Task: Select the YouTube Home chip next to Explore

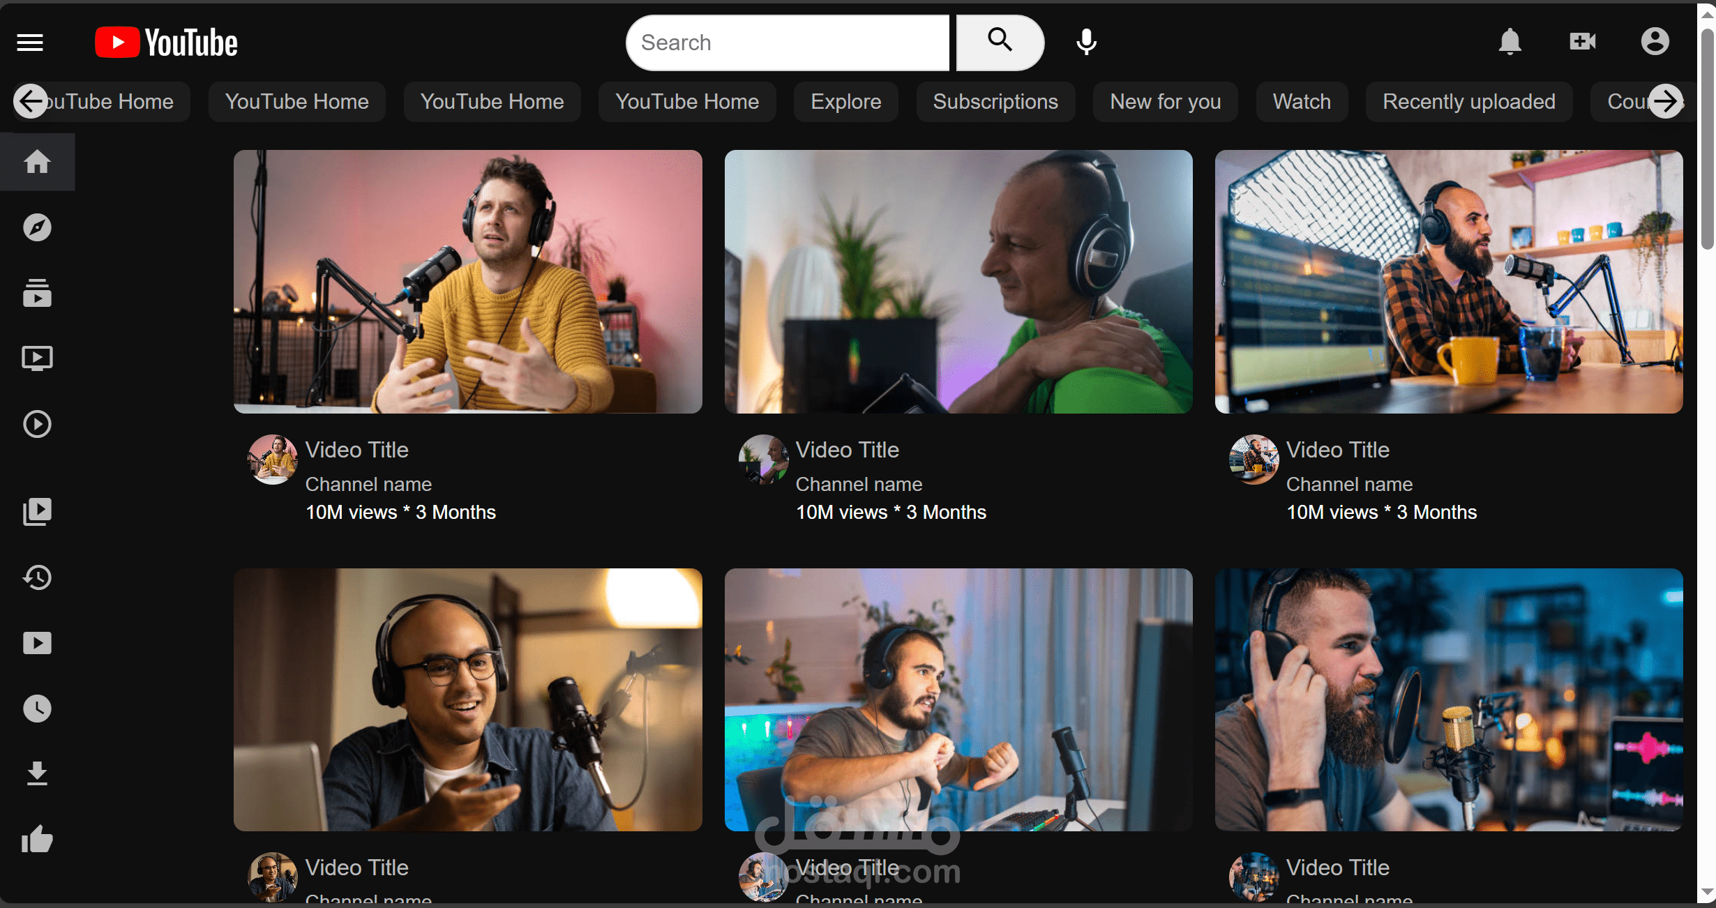Action: 687,102
